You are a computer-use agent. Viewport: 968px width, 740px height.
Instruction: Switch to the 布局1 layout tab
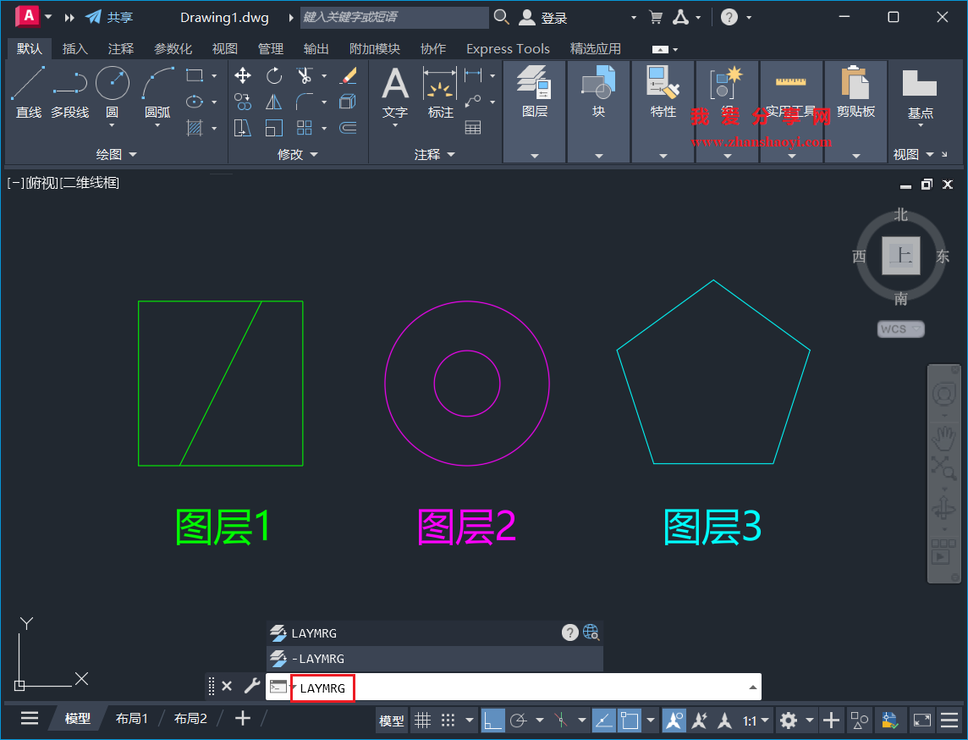tap(131, 717)
